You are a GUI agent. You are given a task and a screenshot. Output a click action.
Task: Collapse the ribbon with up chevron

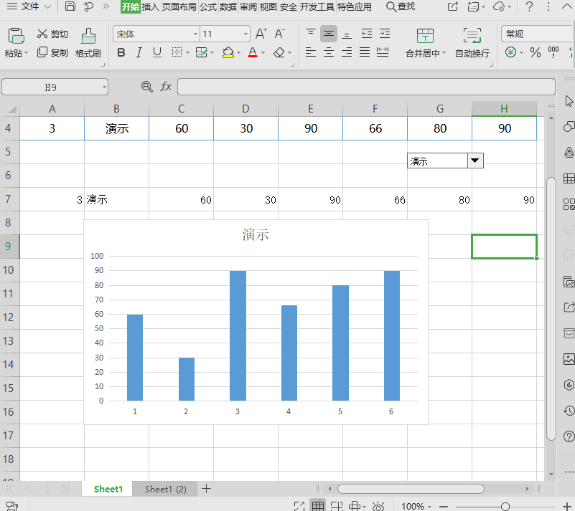(566, 6)
